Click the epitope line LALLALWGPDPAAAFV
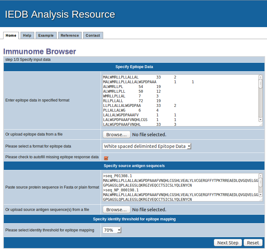This screenshot has width=267, height=250. (x=121, y=115)
